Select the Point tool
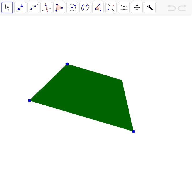This screenshot has height=172, width=192. (20, 7)
